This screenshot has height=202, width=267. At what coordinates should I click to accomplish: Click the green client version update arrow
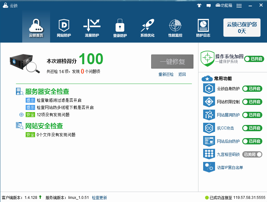tap(40, 197)
